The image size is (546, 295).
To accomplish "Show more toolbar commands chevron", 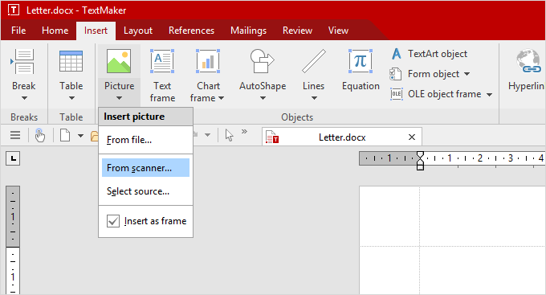I will [244, 132].
